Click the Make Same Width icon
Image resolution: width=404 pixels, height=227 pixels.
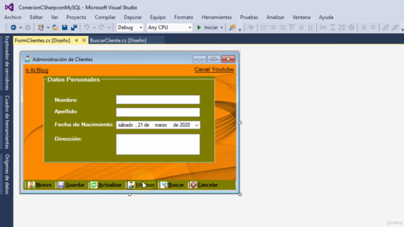tap(323, 27)
